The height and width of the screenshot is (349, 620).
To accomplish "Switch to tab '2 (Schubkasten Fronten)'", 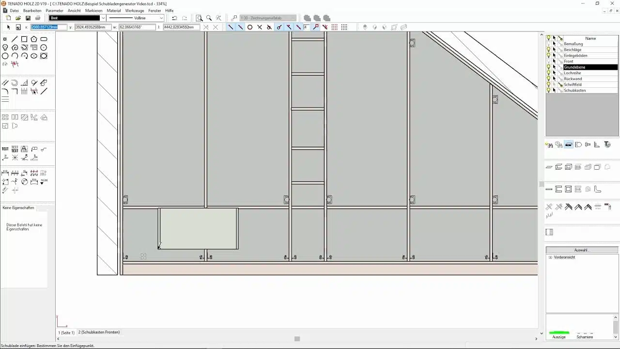I will point(99,333).
